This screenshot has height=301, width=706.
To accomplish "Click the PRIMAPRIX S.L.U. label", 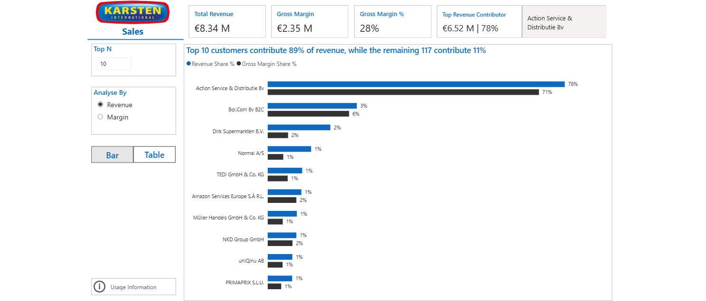I will click(245, 283).
